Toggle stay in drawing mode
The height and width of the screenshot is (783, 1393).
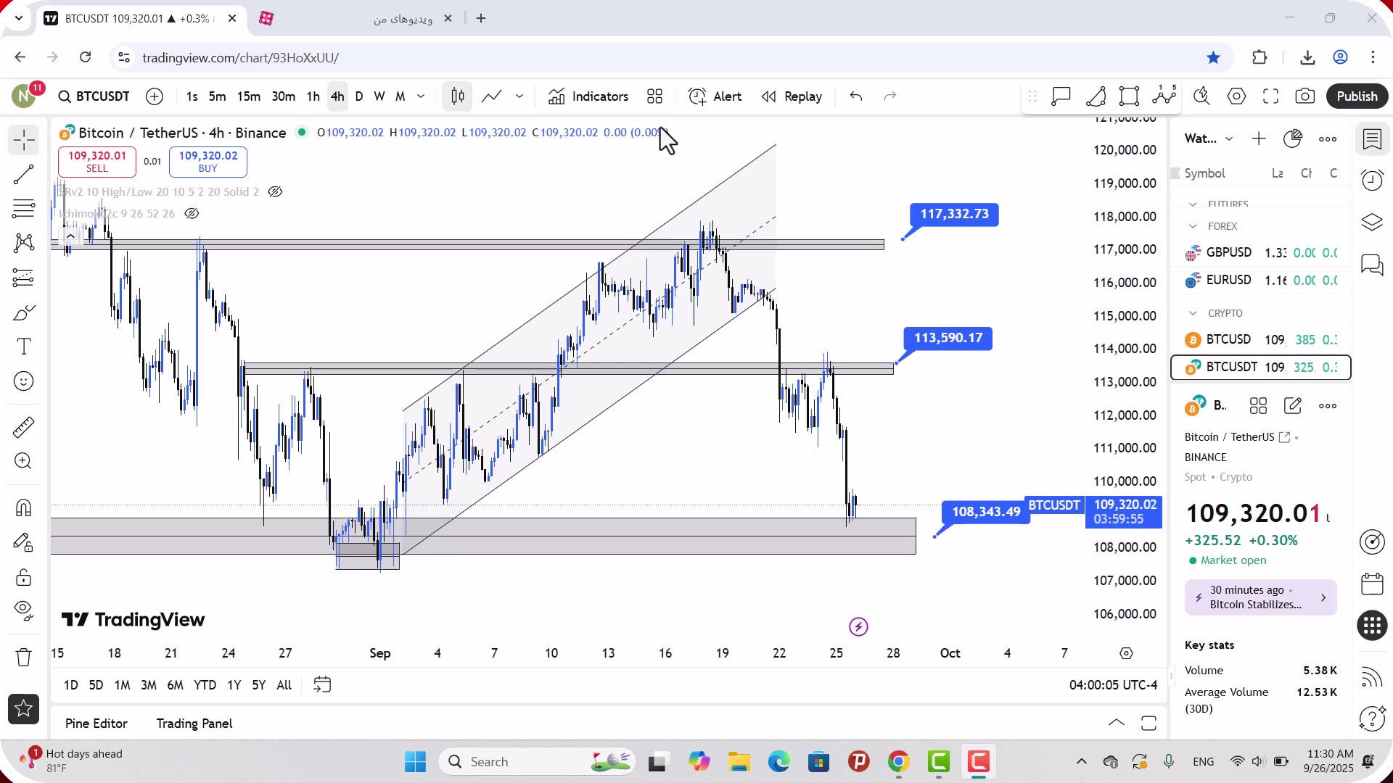click(x=23, y=542)
